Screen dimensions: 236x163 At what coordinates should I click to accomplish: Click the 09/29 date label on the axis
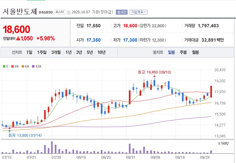[x=205, y=157]
